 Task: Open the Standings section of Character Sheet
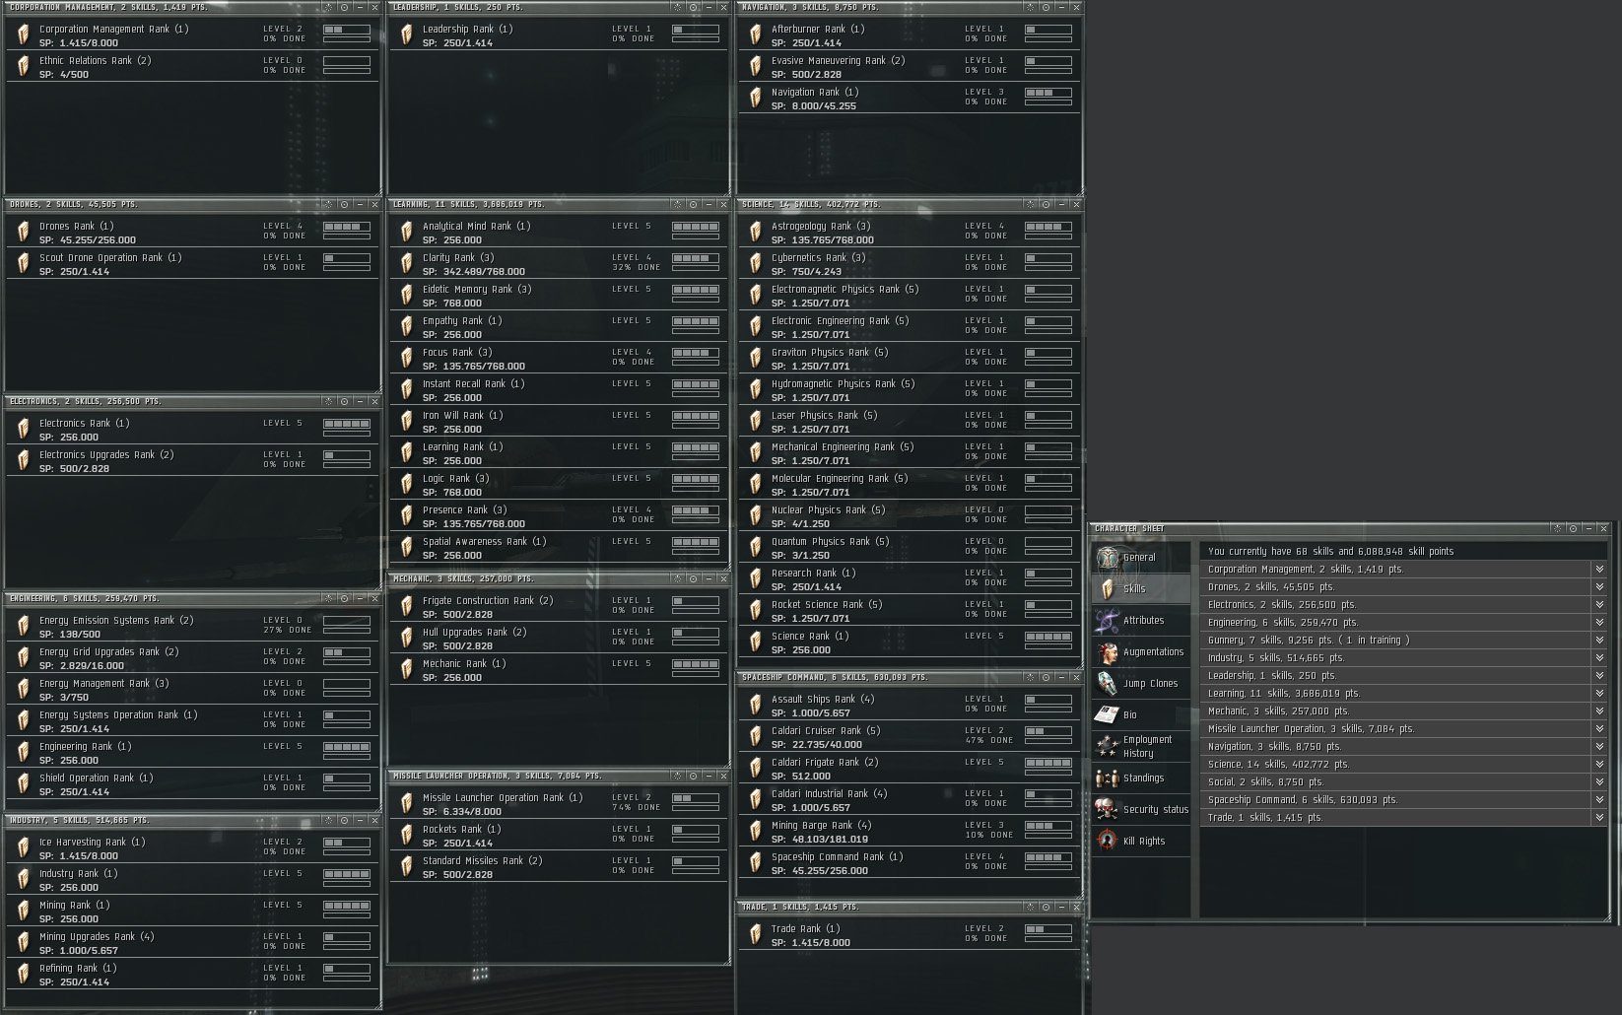click(1141, 778)
